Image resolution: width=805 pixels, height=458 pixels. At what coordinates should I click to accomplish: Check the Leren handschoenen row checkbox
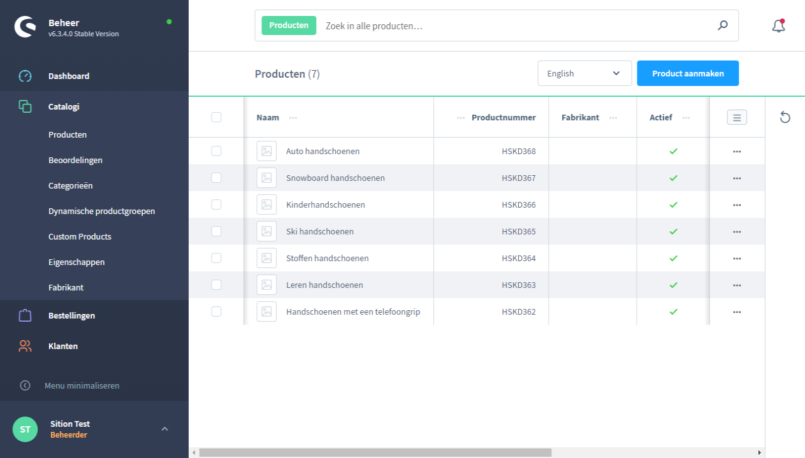tap(216, 285)
